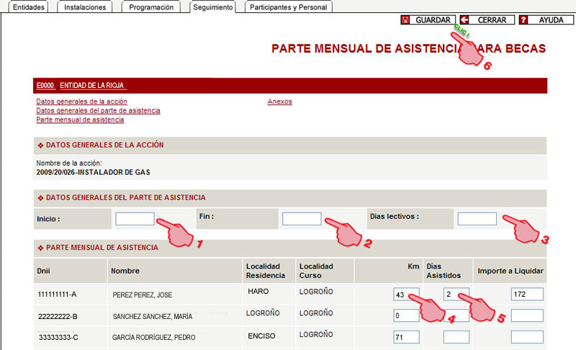
Task: Open the ENTIDAD DE LA RIOJA link
Action: [x=92, y=86]
